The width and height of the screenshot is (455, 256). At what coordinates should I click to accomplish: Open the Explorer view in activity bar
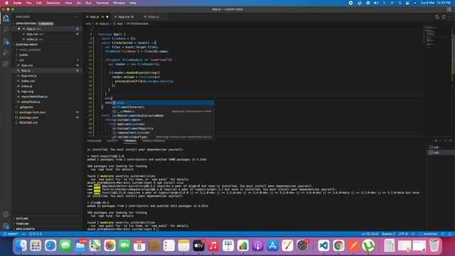(x=6, y=19)
